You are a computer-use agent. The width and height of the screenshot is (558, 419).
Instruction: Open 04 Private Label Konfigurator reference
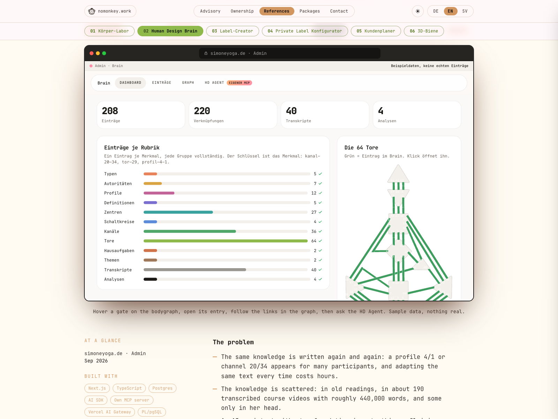[x=305, y=31]
